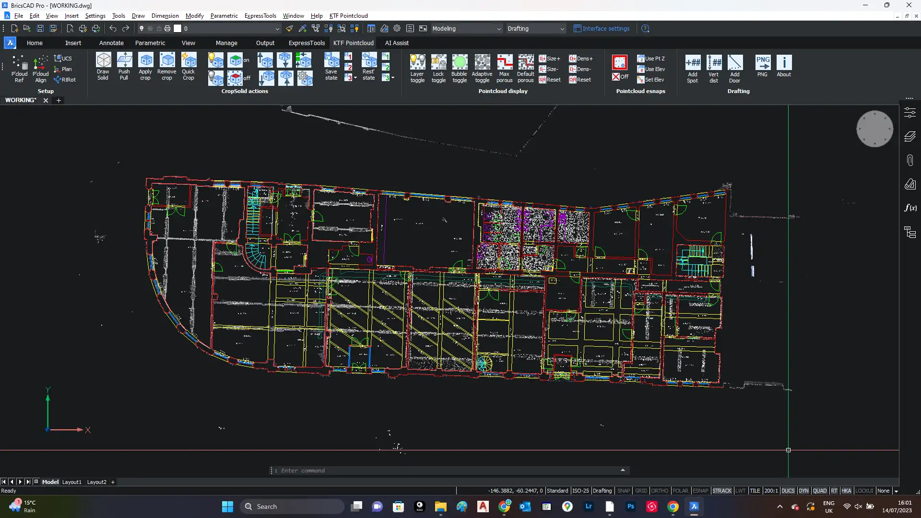The height and width of the screenshot is (518, 921).
Task: Expand the layer 0 dropdown list
Action: coord(277,29)
